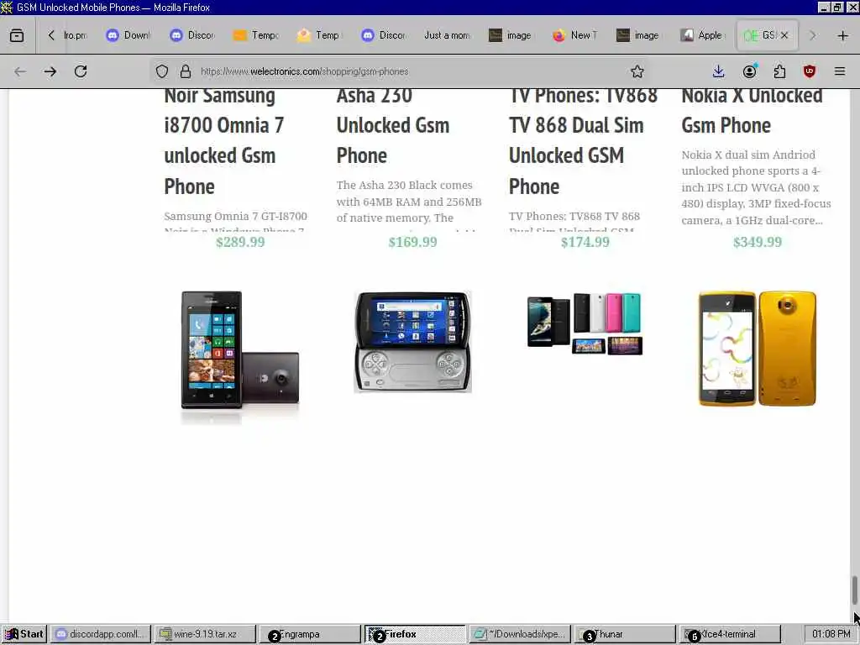Switch to the lro.pm tab

75,35
